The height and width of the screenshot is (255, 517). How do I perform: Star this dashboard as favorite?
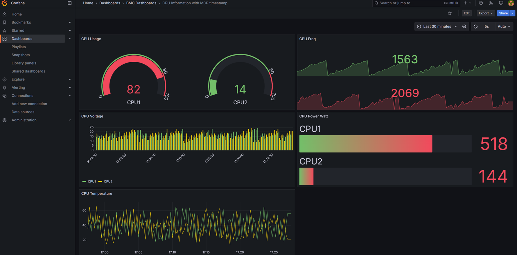tap(450, 13)
